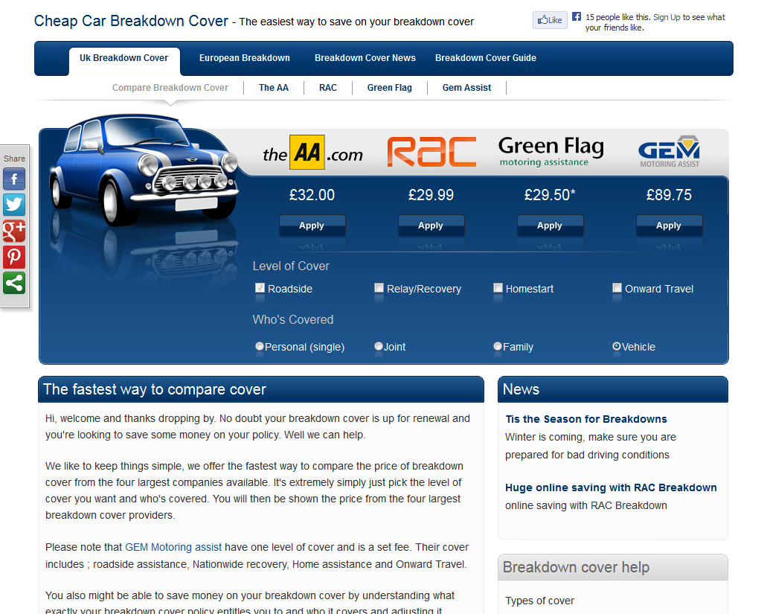Tweet this page via the Twitter icon
The width and height of the screenshot is (767, 614).
14,205
